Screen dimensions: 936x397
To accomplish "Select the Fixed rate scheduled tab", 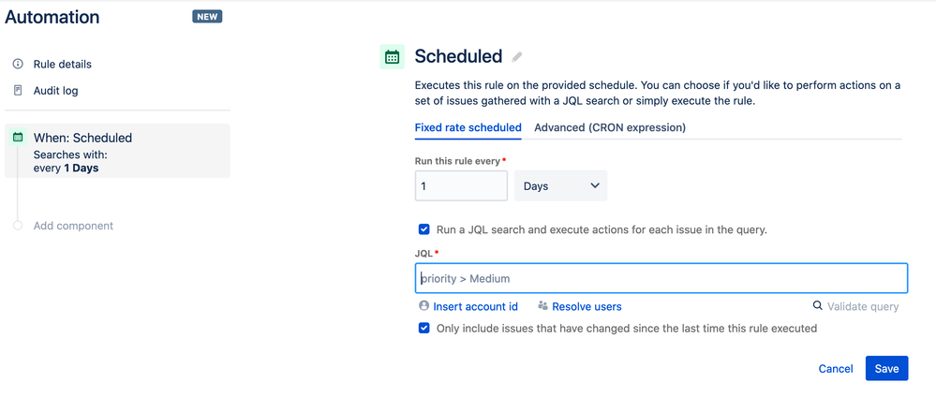I will click(468, 127).
